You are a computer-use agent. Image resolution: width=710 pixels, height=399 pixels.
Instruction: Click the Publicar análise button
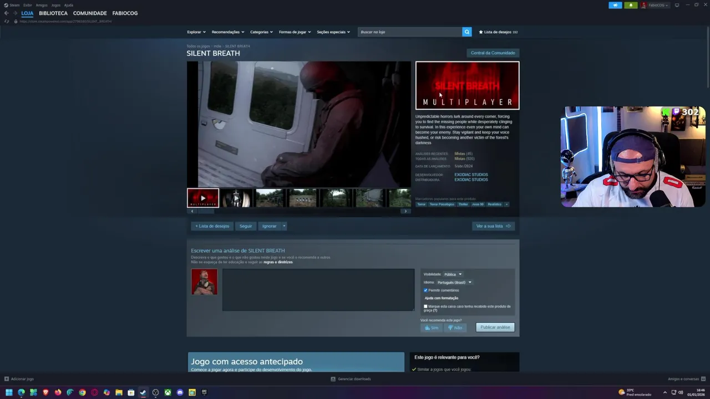tap(495, 328)
